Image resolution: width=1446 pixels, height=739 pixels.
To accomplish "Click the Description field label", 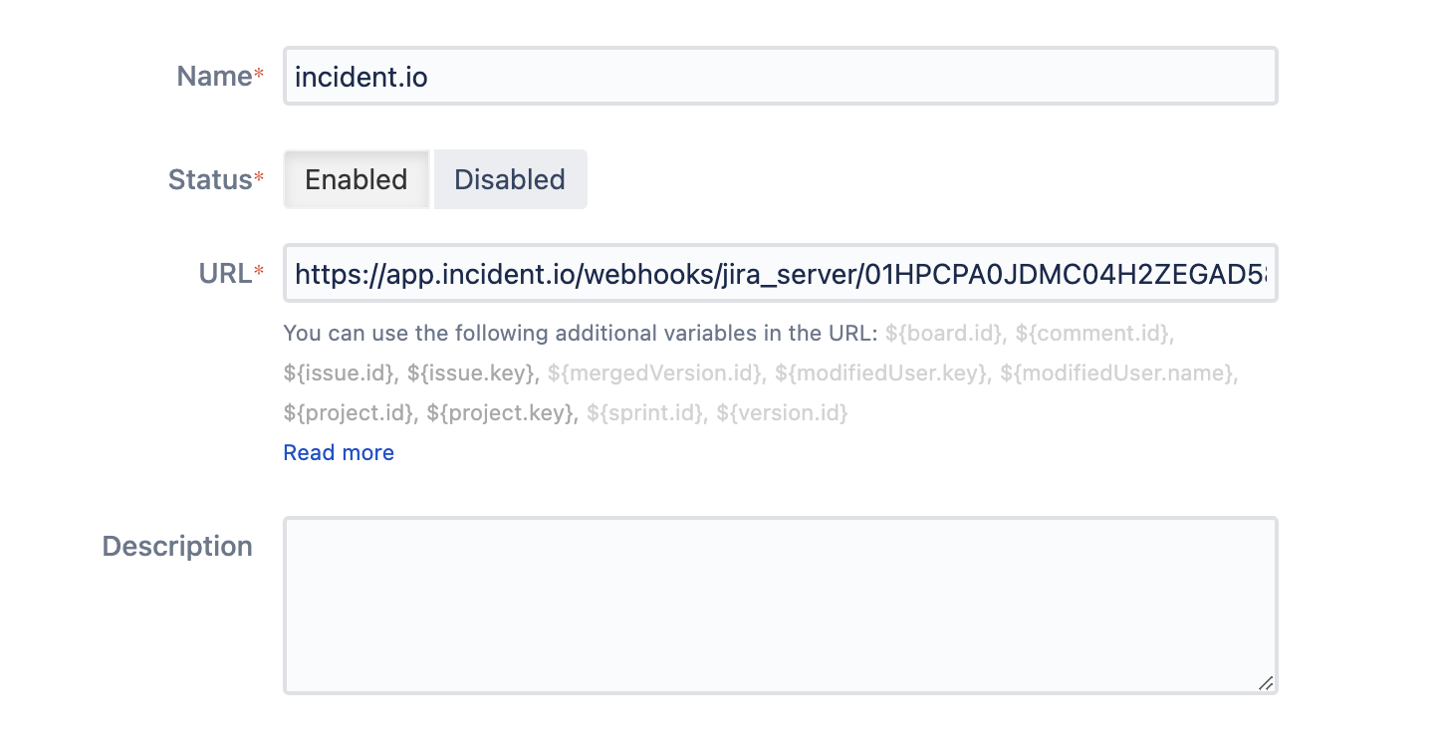I will (177, 546).
